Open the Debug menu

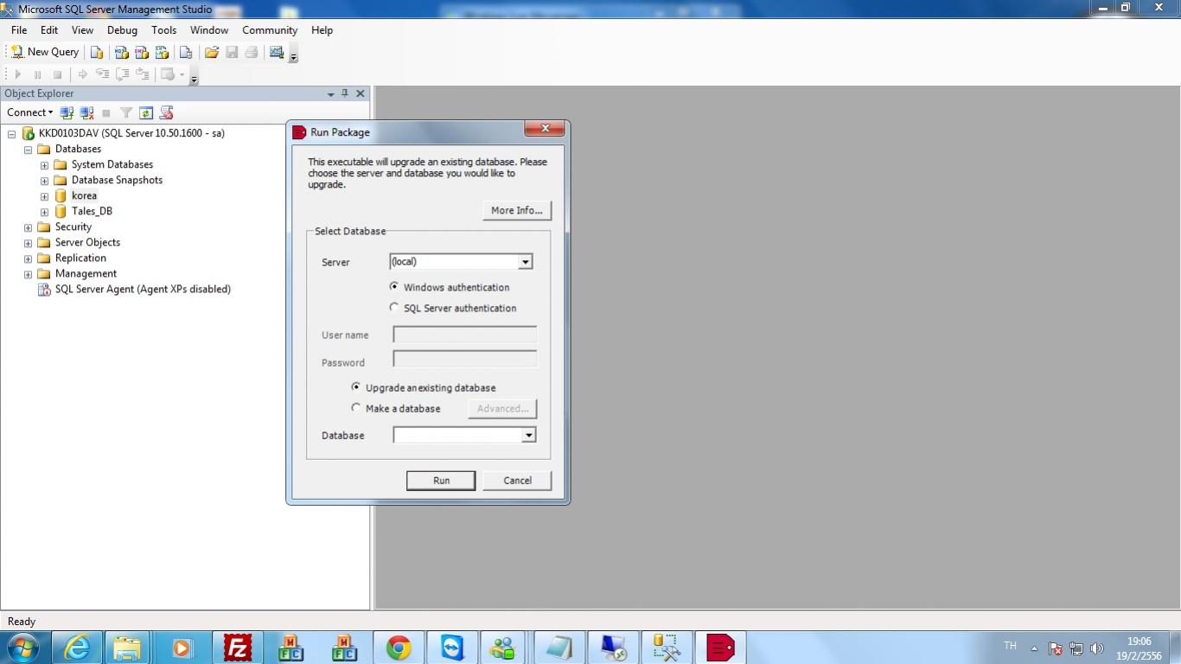[x=122, y=29]
